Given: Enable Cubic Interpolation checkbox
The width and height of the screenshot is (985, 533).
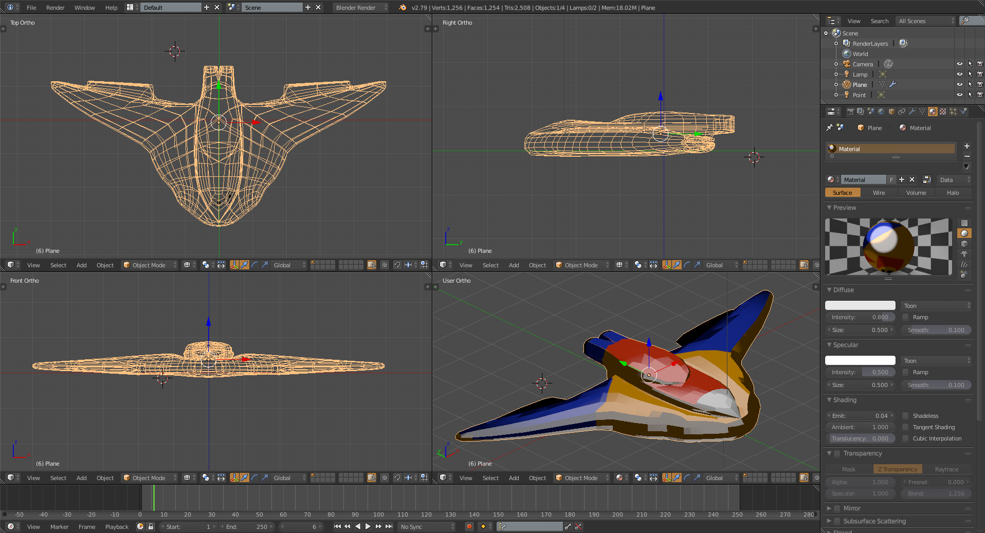Looking at the screenshot, I should point(905,438).
